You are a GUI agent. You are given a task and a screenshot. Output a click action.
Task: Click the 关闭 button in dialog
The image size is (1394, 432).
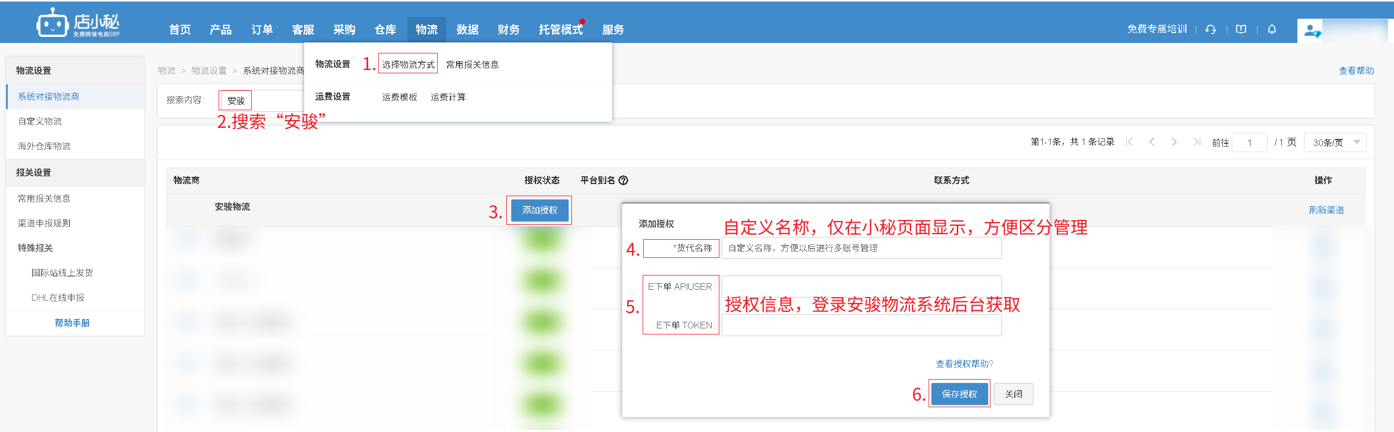tap(1013, 394)
